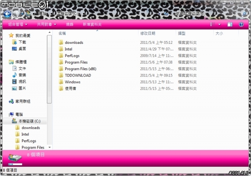Click the 我的最愛 star icon
The height and width of the screenshot is (176, 251).
11,35
